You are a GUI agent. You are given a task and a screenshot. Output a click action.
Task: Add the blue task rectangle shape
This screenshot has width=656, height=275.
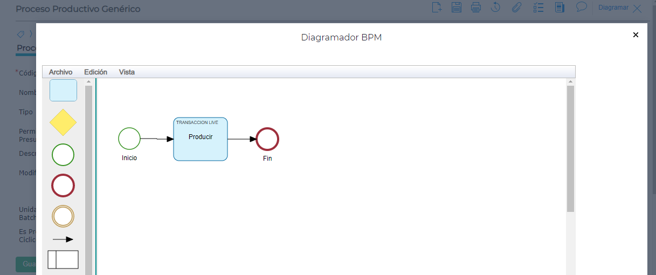63,91
